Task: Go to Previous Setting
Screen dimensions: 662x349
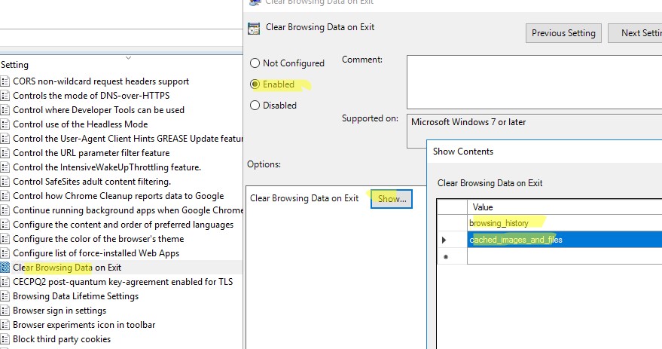Action: pos(563,33)
